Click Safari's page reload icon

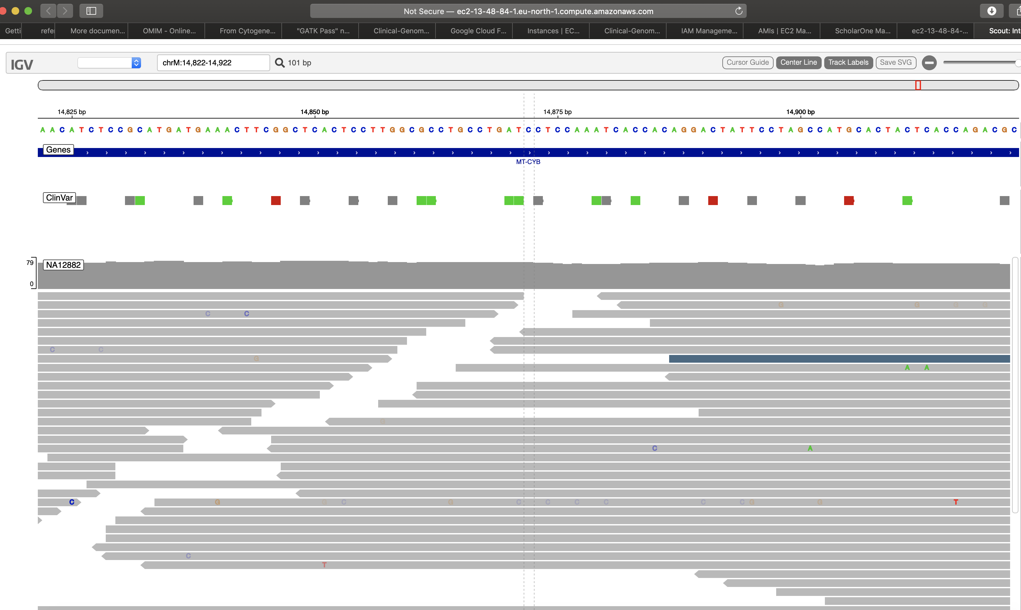[739, 11]
